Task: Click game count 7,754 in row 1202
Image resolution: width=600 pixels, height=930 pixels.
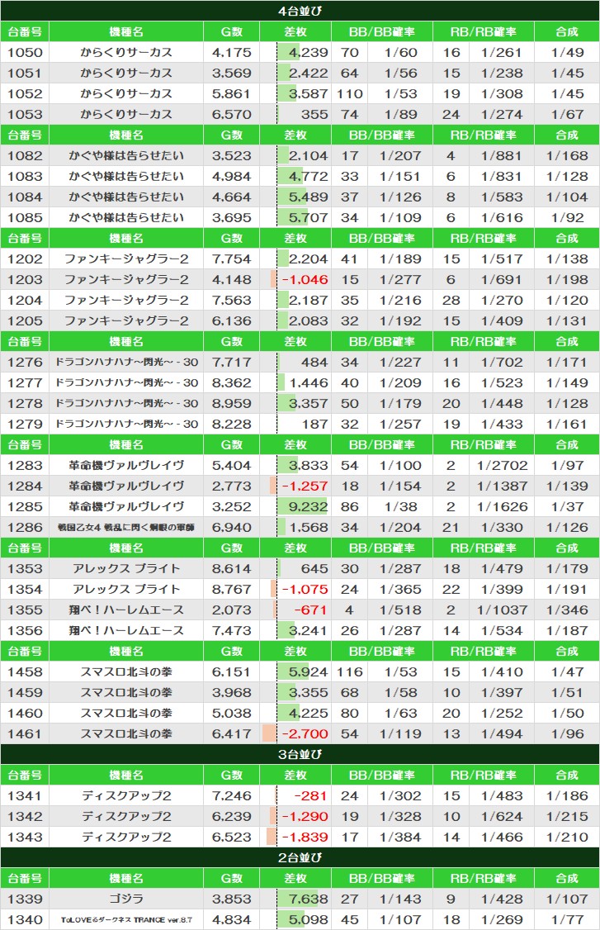Action: (x=232, y=259)
